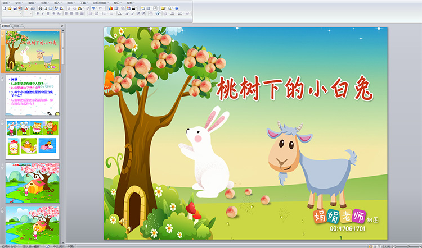Select the 幻灯片 slides tab
This screenshot has width=422, height=248.
[6, 26]
